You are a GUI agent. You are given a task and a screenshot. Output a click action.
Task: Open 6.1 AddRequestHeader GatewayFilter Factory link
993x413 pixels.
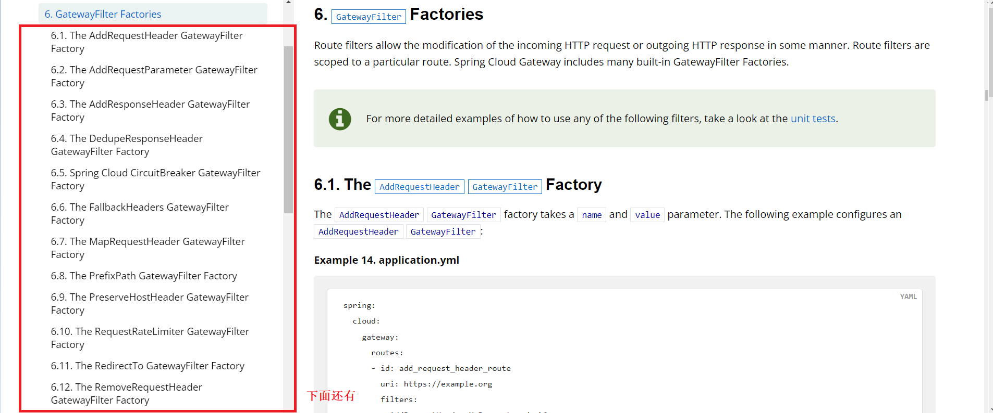[x=147, y=42]
